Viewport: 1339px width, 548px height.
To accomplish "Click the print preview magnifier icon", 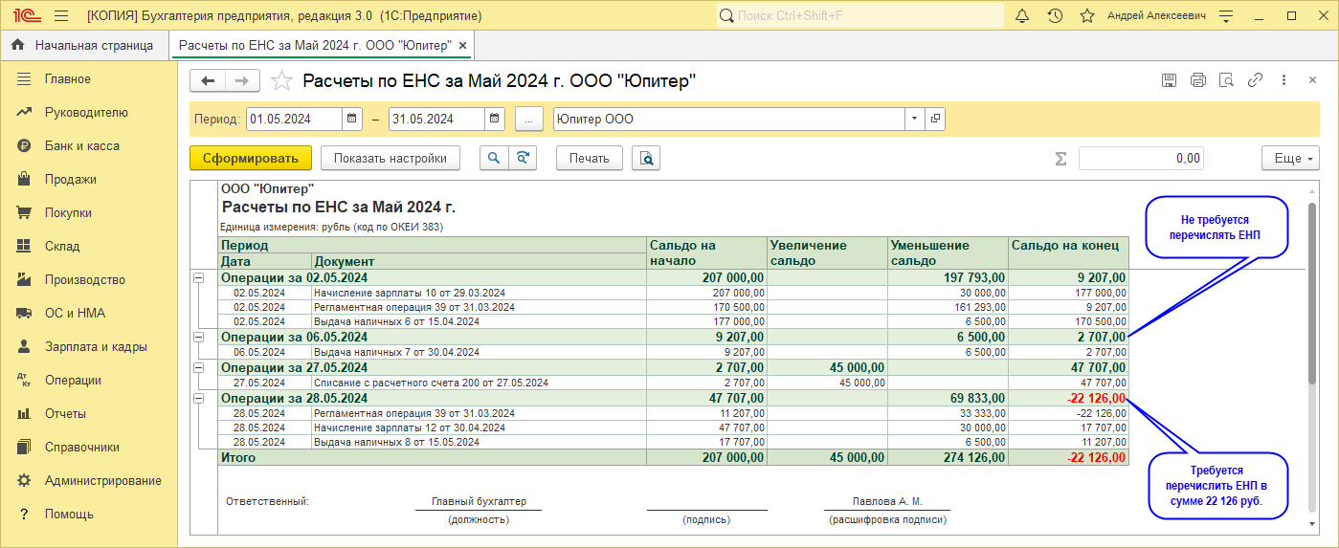I will click(646, 158).
